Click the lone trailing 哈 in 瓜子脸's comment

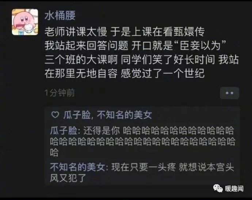pyautogui.click(x=54, y=152)
